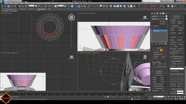Activate the Select Object tool
The width and height of the screenshot is (186, 104).
[x=36, y=6]
